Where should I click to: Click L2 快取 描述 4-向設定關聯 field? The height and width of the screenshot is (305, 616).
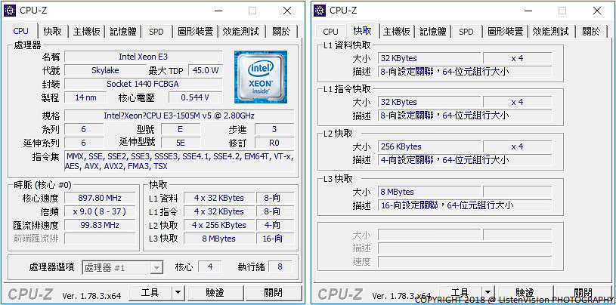point(465,160)
